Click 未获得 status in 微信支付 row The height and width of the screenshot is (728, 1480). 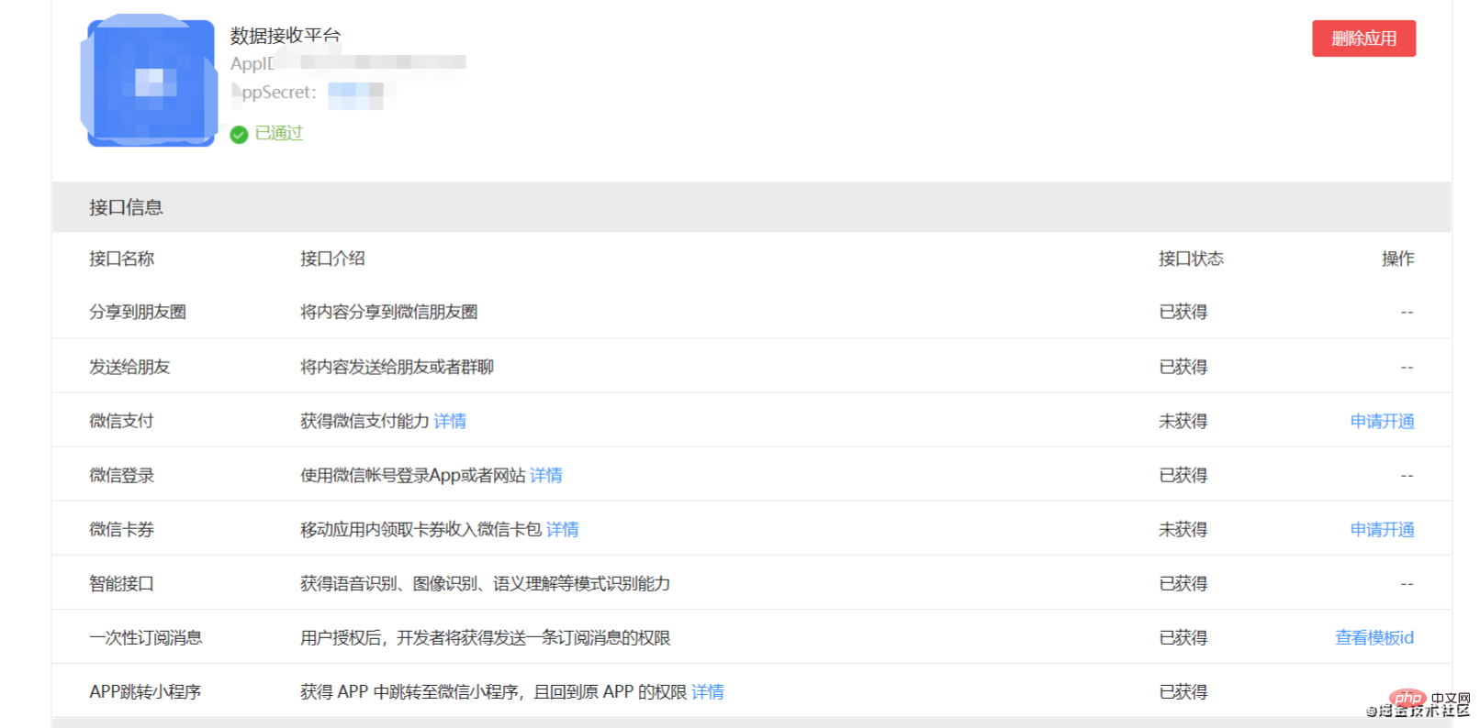(1183, 421)
